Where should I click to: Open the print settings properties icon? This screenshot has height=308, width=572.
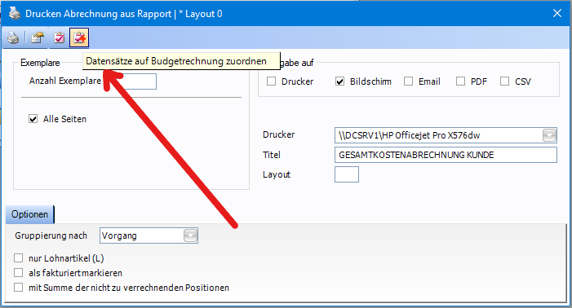(x=38, y=37)
